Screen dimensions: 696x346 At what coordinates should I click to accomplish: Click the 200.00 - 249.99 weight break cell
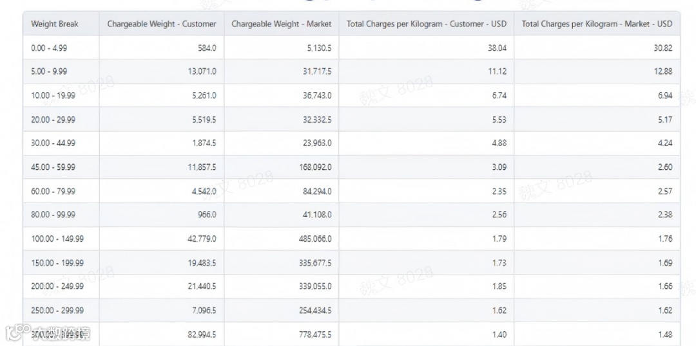[x=57, y=286]
